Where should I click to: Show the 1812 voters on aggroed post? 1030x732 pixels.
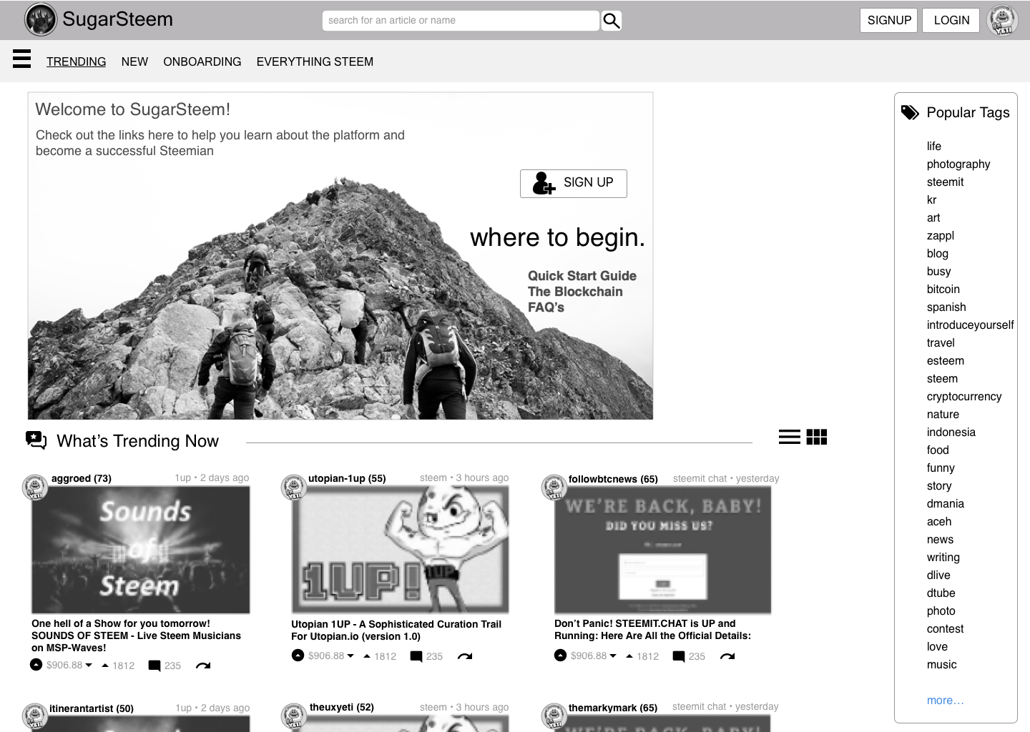click(x=118, y=666)
